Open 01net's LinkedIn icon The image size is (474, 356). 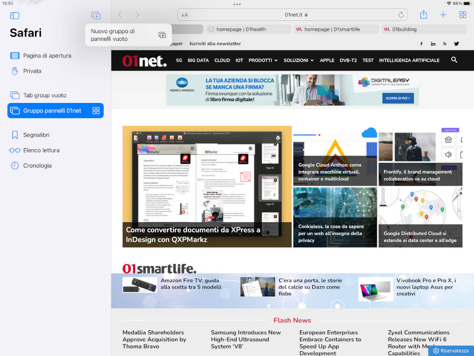click(x=433, y=44)
